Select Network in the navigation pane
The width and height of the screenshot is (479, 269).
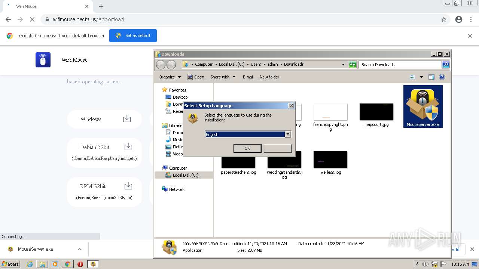tap(177, 189)
